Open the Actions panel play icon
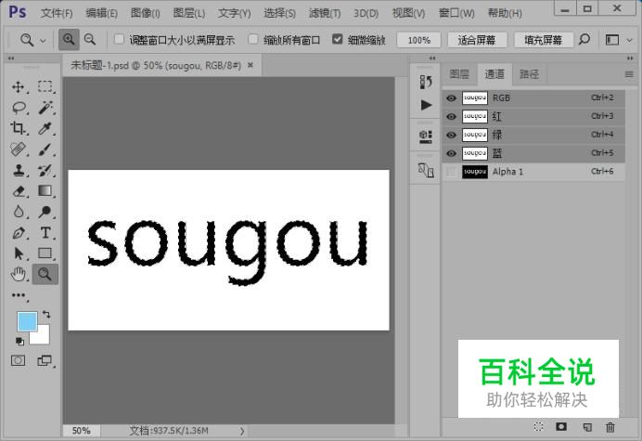Screen dimensions: 642x441 click(426, 105)
